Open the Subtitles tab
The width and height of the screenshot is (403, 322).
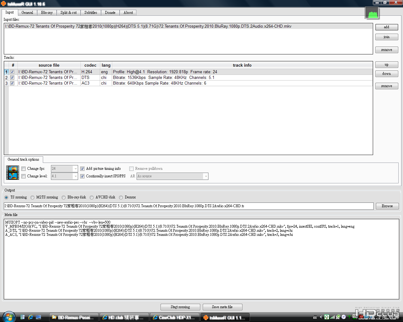pyautogui.click(x=91, y=13)
